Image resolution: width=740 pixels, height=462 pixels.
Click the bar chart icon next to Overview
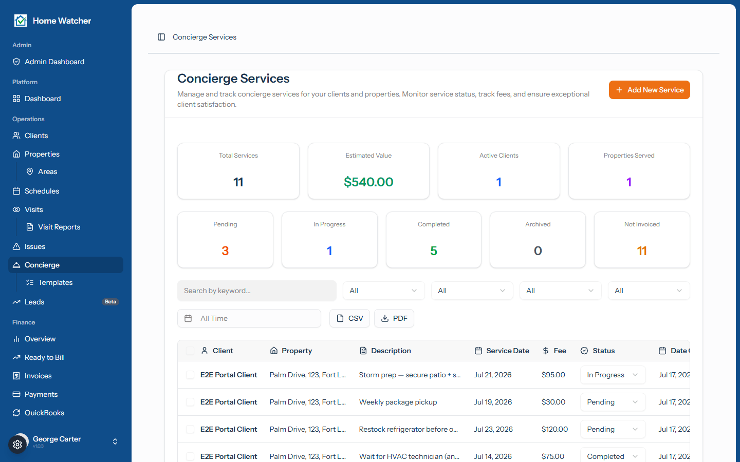tap(16, 339)
